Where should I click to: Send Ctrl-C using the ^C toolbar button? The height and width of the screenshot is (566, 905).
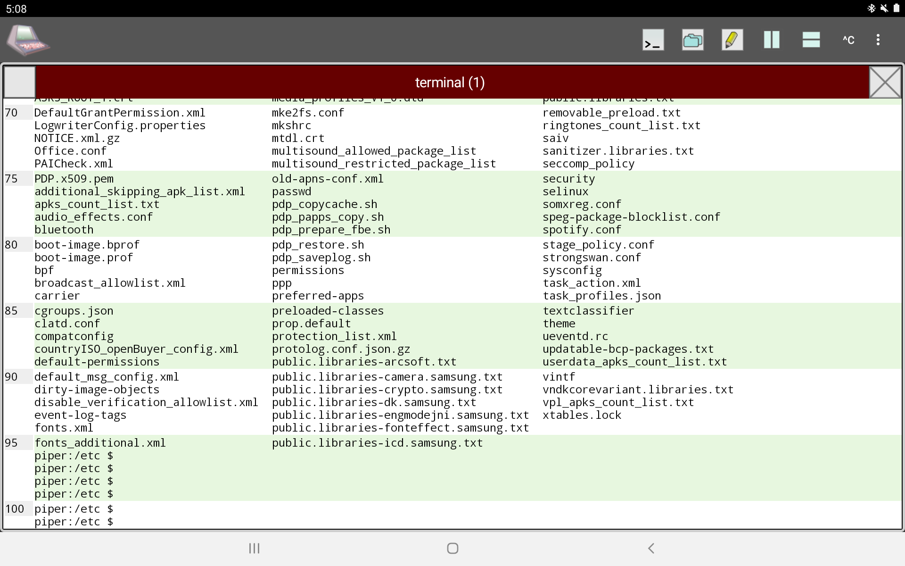[847, 40]
